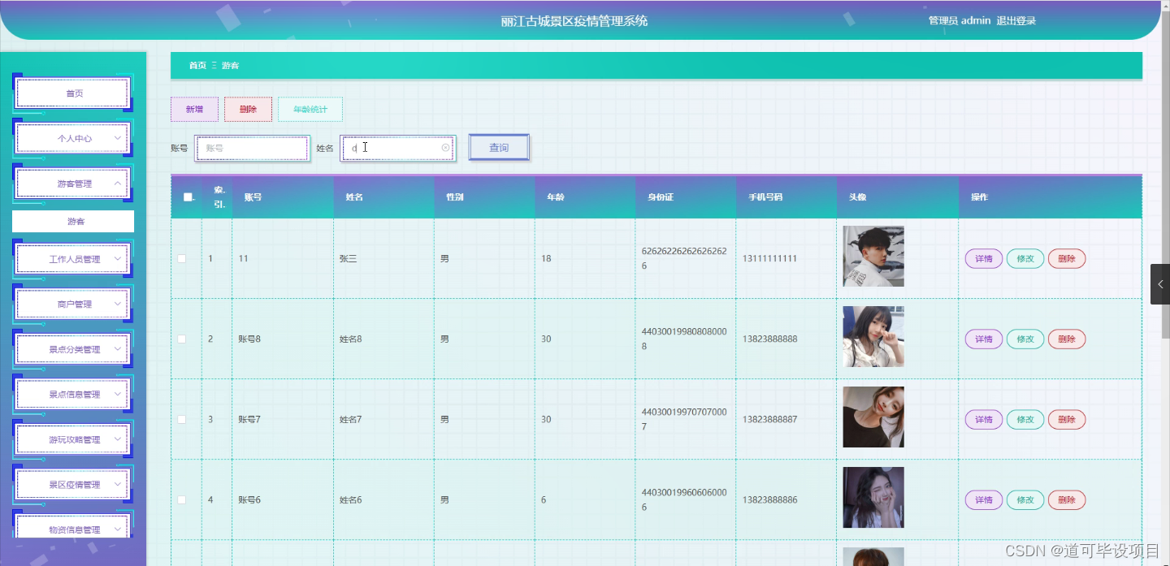Expand the 工作人员管理 menu chevron
The image size is (1170, 566).
pos(118,259)
